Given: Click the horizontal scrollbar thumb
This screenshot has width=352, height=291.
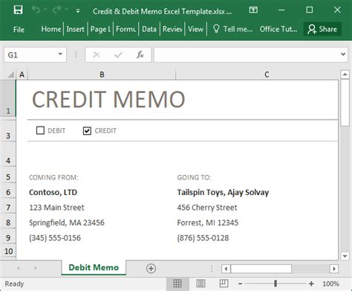Looking at the screenshot, I should pos(261,269).
